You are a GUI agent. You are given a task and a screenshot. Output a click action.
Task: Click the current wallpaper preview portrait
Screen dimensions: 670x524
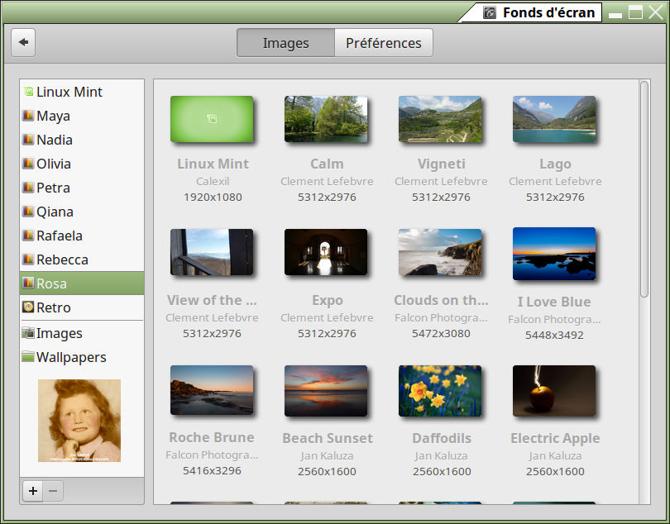point(79,420)
